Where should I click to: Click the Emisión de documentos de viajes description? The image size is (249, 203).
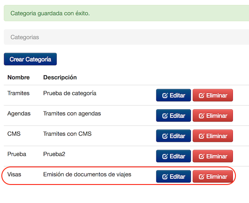pyautogui.click(x=87, y=175)
